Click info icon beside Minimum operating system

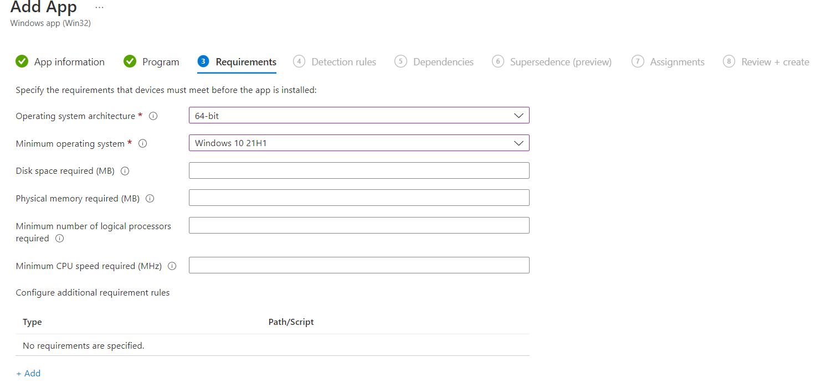142,143
